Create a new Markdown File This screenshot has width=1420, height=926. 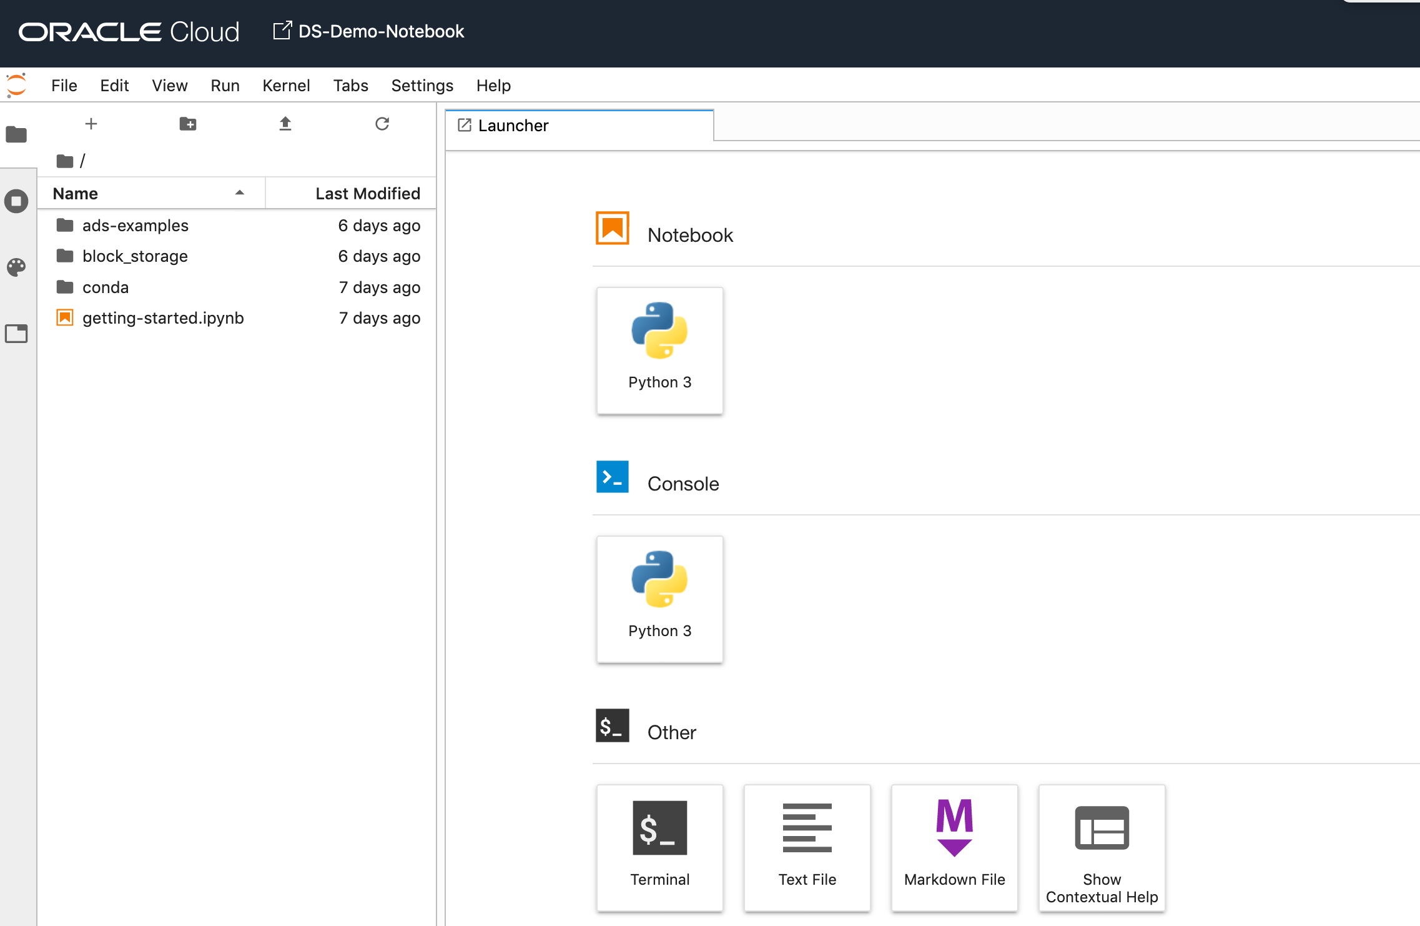(x=954, y=847)
